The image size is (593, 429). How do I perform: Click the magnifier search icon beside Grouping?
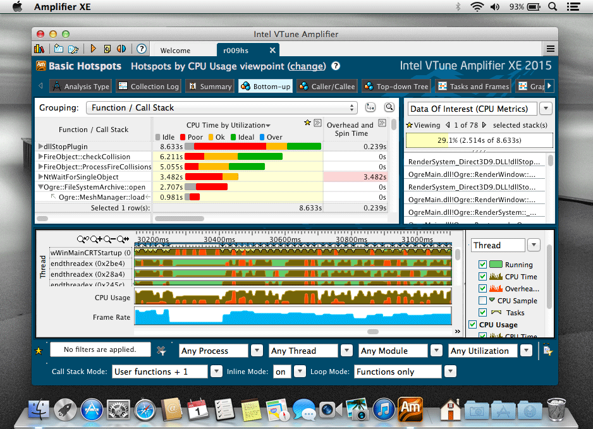[389, 107]
